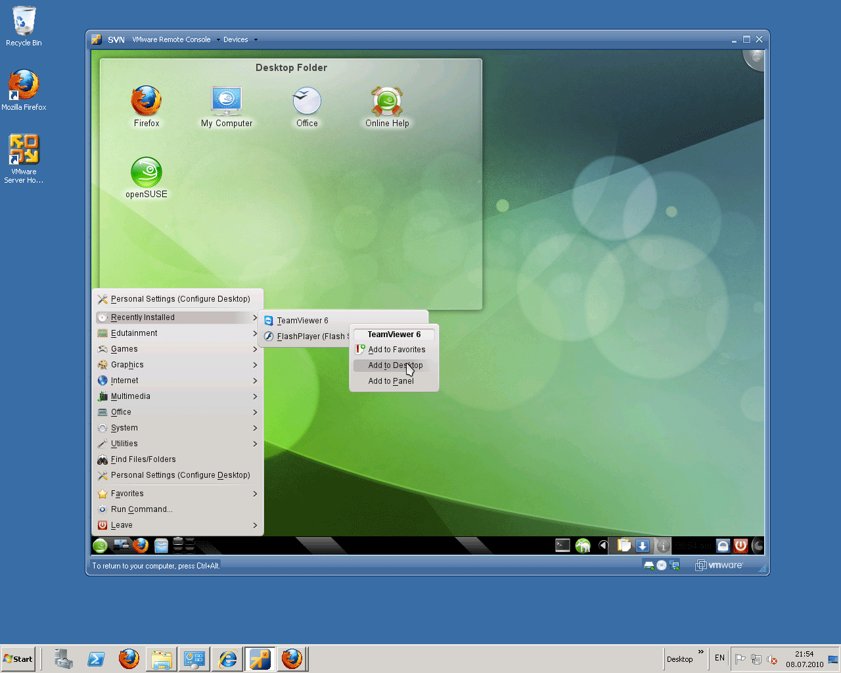
Task: Expand the Graphics submenu
Action: pyautogui.click(x=178, y=365)
